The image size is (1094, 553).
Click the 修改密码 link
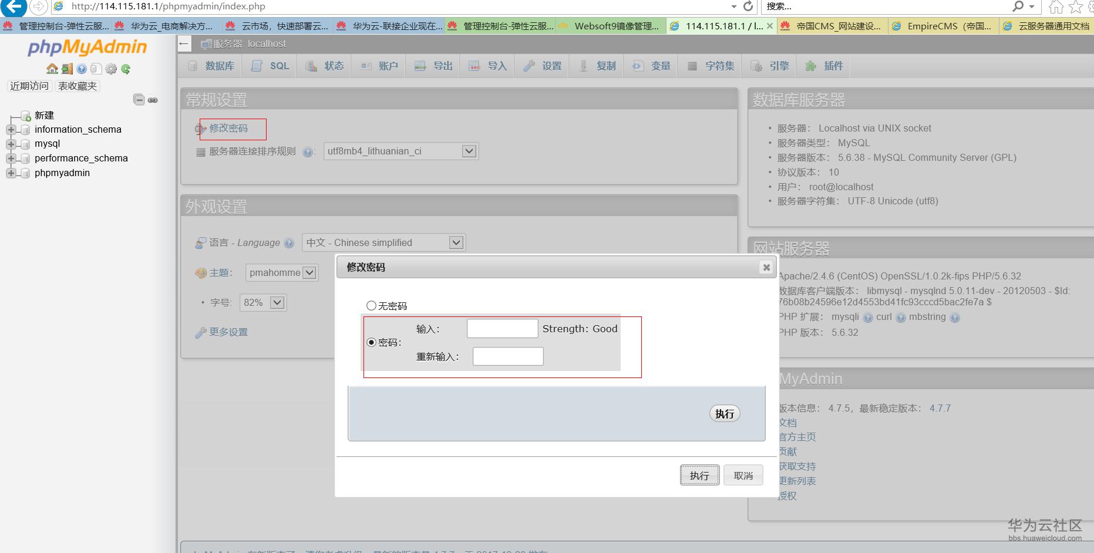pyautogui.click(x=228, y=128)
